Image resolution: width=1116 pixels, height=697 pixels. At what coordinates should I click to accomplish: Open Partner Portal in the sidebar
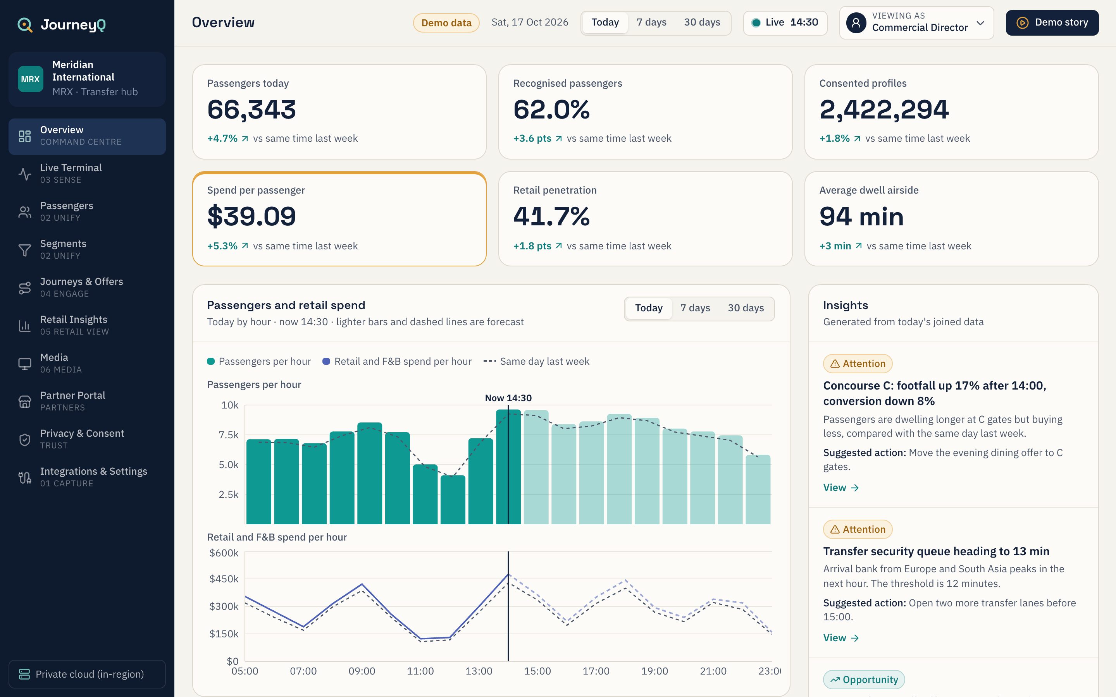tap(87, 402)
